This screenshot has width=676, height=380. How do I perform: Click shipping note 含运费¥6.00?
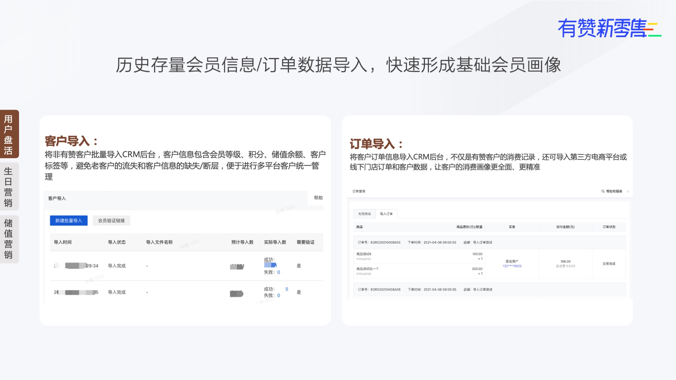[565, 266]
